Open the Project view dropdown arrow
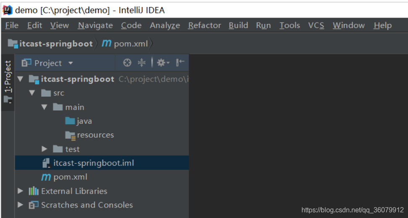 pos(70,63)
